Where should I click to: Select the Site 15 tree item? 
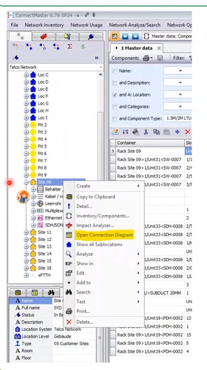point(45,261)
